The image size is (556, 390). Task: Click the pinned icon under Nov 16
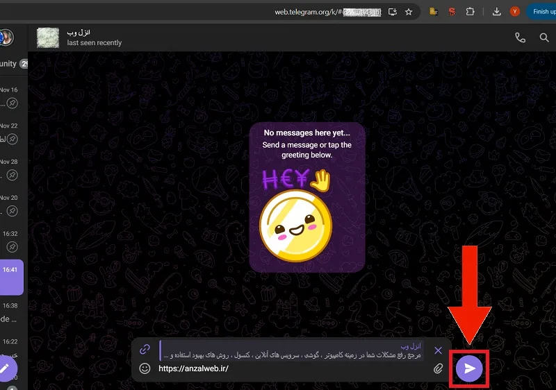pyautogui.click(x=13, y=103)
